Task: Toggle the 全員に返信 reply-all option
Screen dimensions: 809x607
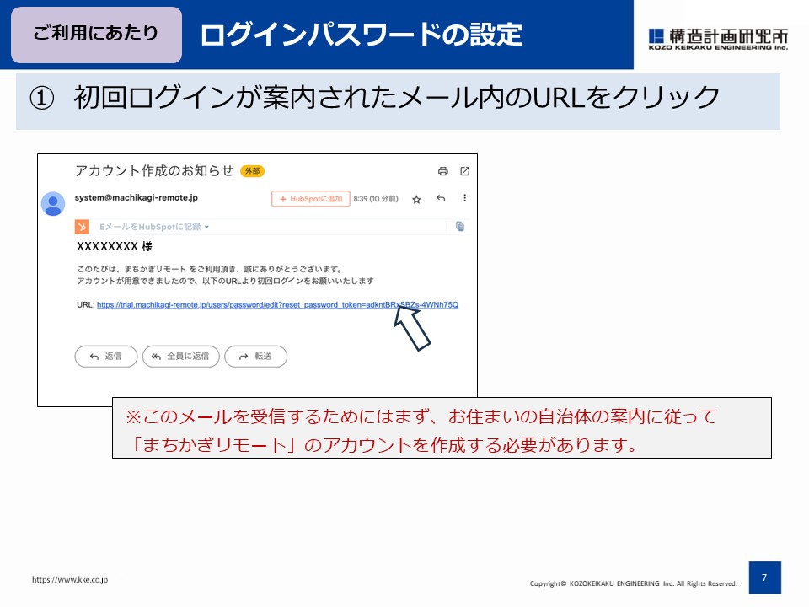Action: pos(179,357)
